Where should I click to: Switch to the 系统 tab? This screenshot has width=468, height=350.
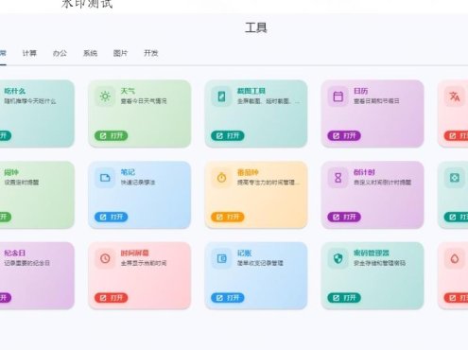point(90,53)
